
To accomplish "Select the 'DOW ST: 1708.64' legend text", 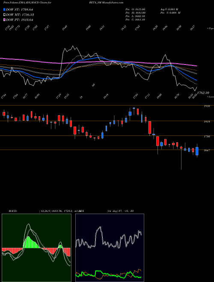I will pyautogui.click(x=19, y=9).
